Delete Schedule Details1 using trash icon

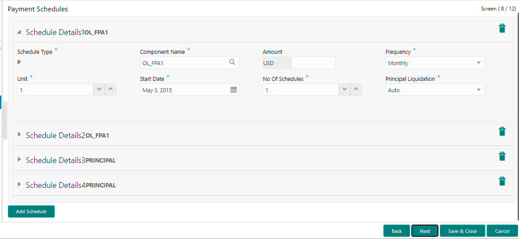tap(502, 28)
